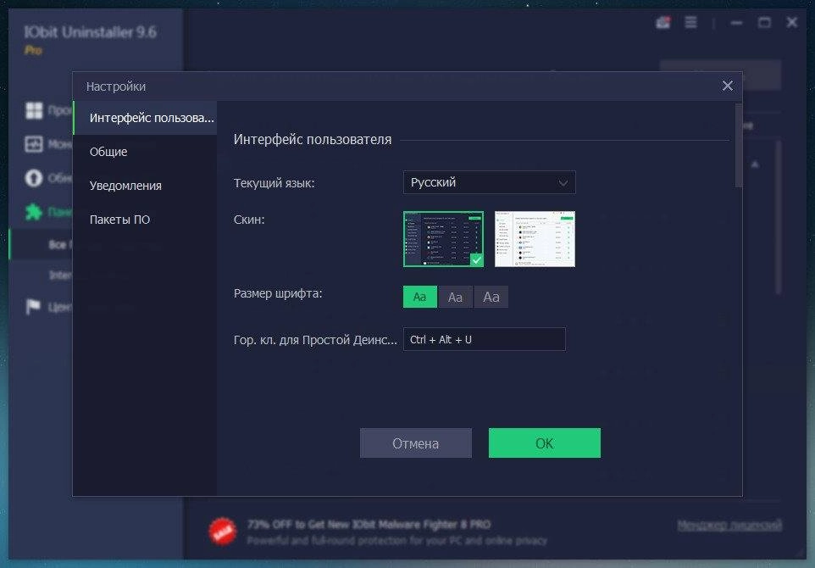Click the green puzzle piece icon in sidebar
The width and height of the screenshot is (815, 568).
pos(34,212)
